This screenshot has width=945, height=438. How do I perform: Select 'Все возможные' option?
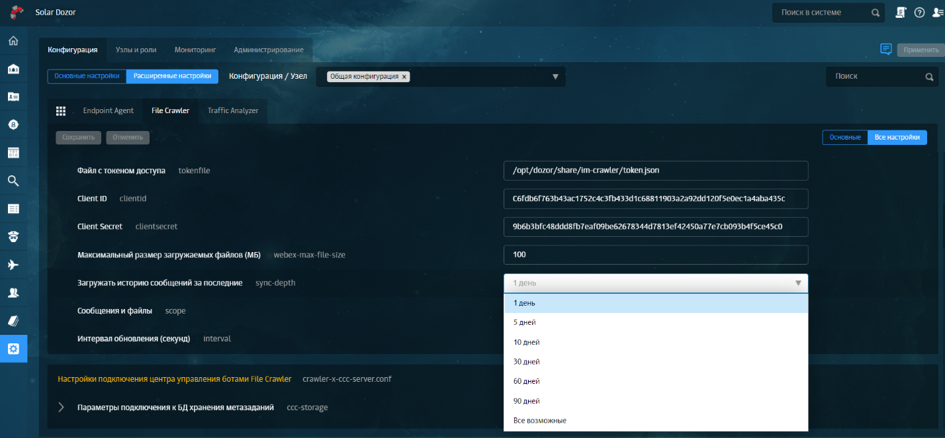[x=656, y=421]
